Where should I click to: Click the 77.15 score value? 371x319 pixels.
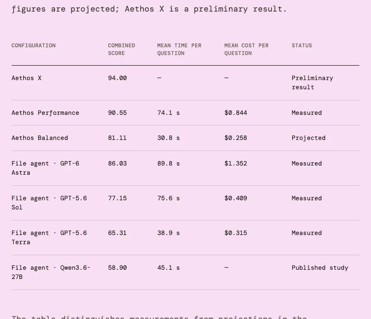(x=117, y=198)
